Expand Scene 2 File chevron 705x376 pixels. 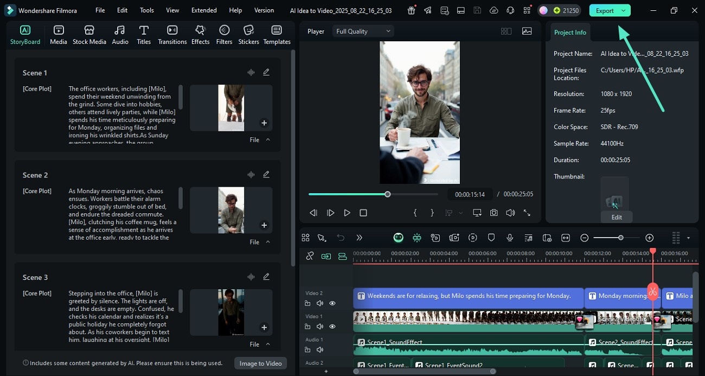267,242
